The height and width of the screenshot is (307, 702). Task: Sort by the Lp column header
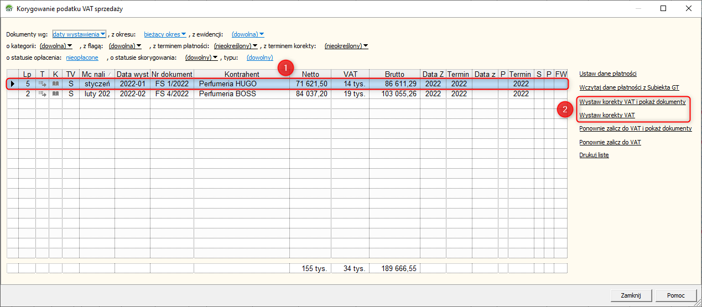point(27,74)
